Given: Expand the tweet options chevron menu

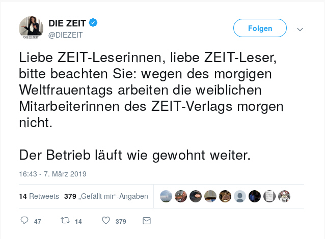Looking at the screenshot, I should (x=300, y=28).
